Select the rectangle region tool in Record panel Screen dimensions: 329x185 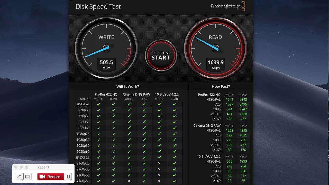point(28,177)
